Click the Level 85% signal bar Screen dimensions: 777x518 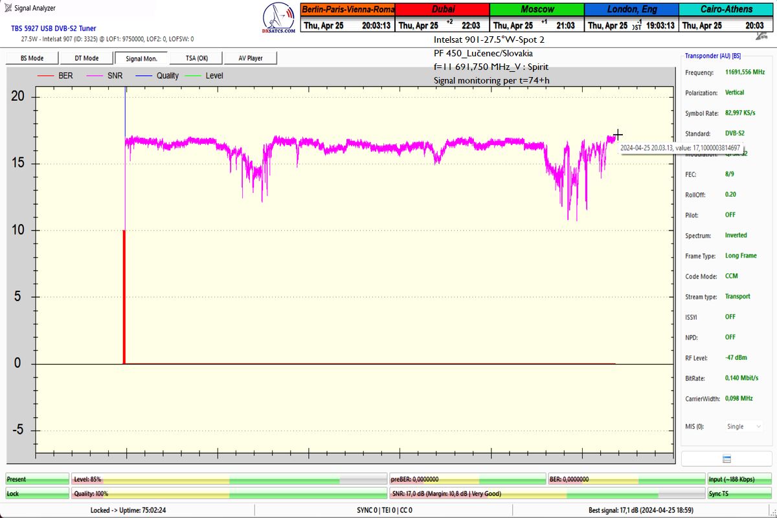click(x=229, y=479)
